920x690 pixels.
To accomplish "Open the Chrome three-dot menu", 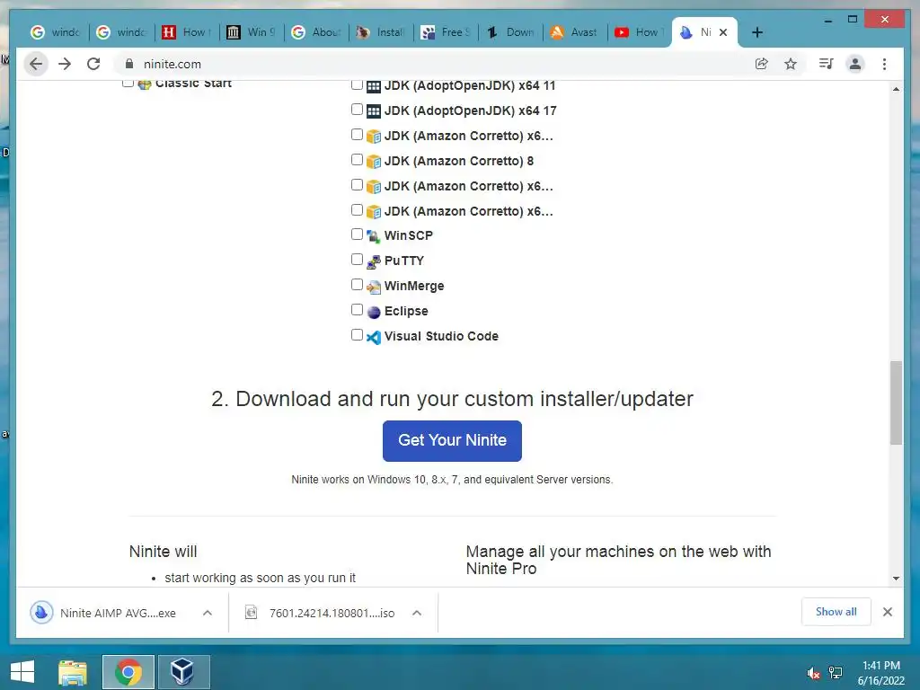I will pyautogui.click(x=884, y=64).
